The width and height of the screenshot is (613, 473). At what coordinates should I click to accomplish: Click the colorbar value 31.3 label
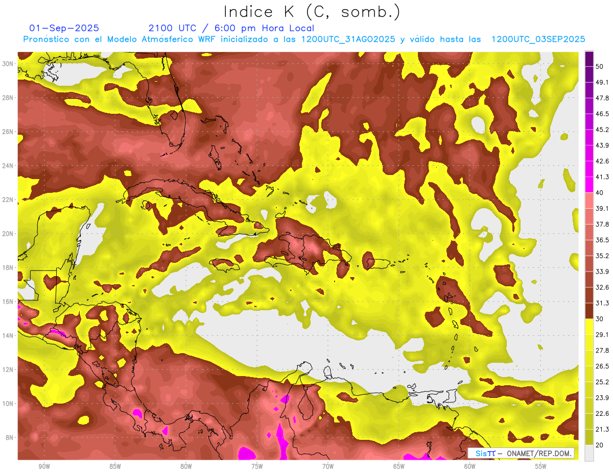602,303
